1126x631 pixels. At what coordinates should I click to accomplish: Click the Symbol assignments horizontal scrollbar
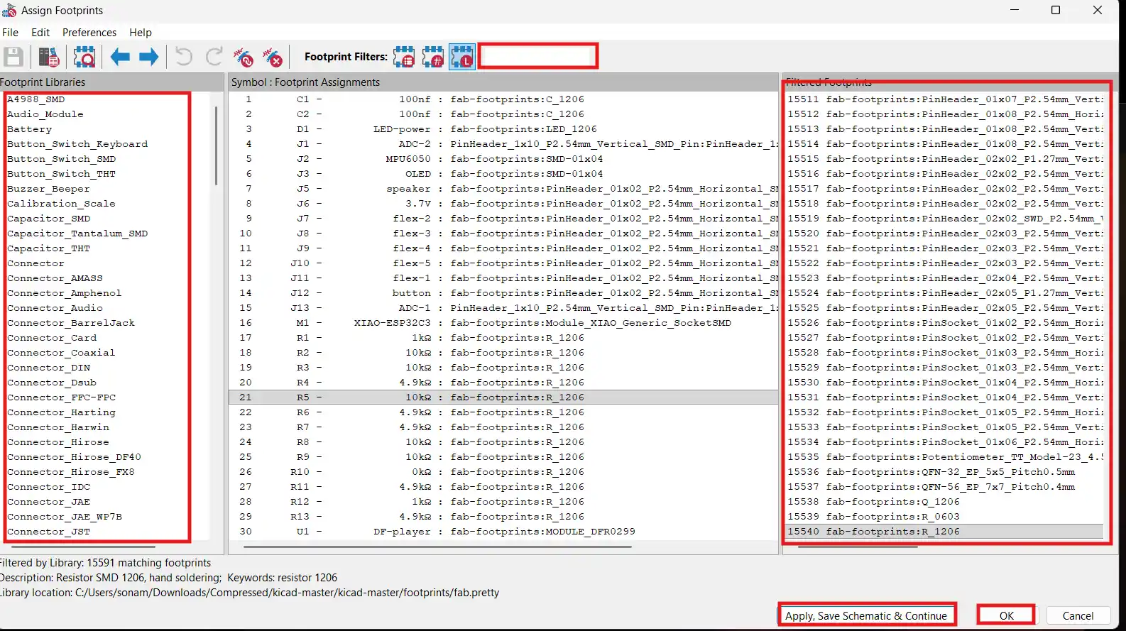(438, 547)
